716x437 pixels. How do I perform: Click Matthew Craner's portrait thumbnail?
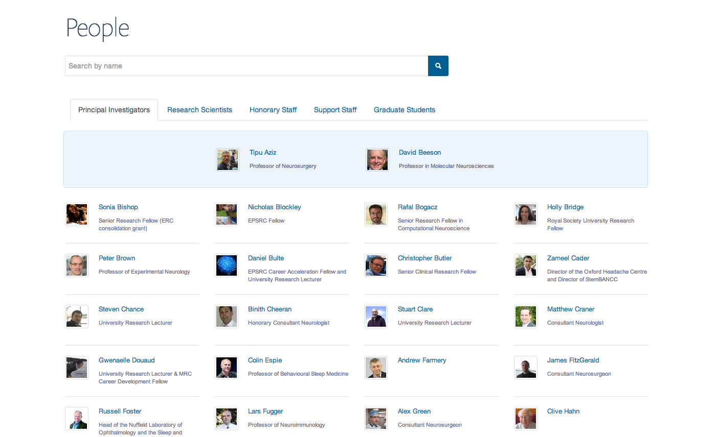(x=526, y=317)
